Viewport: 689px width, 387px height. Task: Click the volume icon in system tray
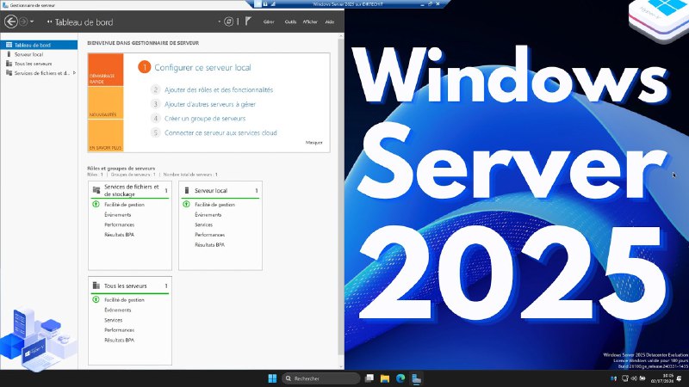click(634, 378)
